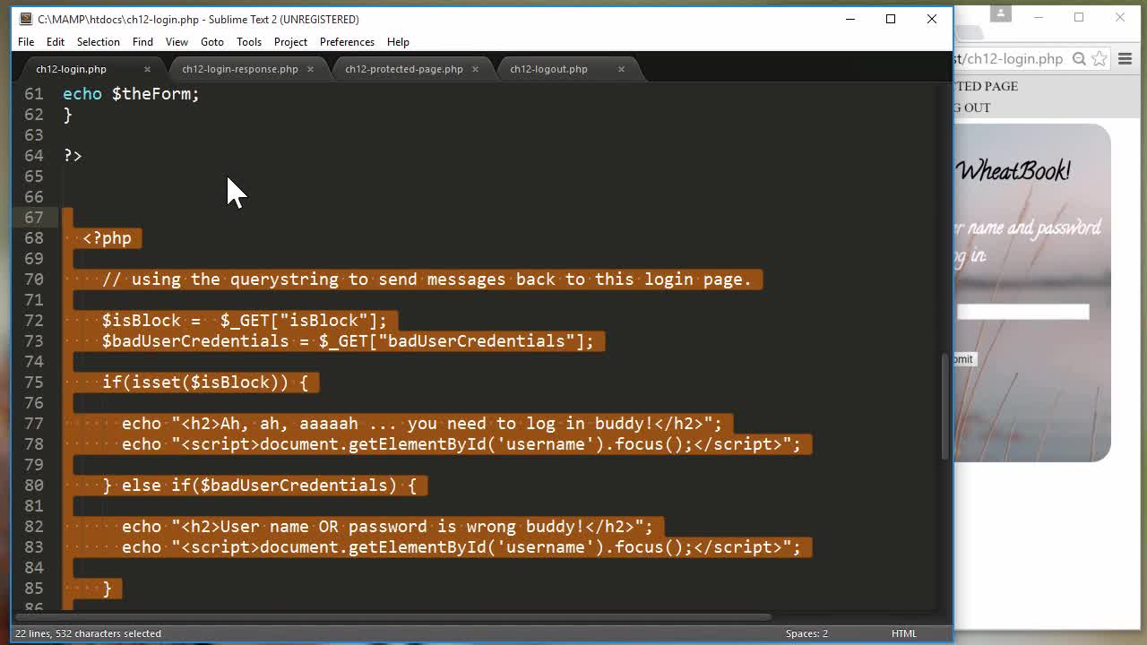Click the 'else if($badUserCredentials)' line

pos(260,485)
